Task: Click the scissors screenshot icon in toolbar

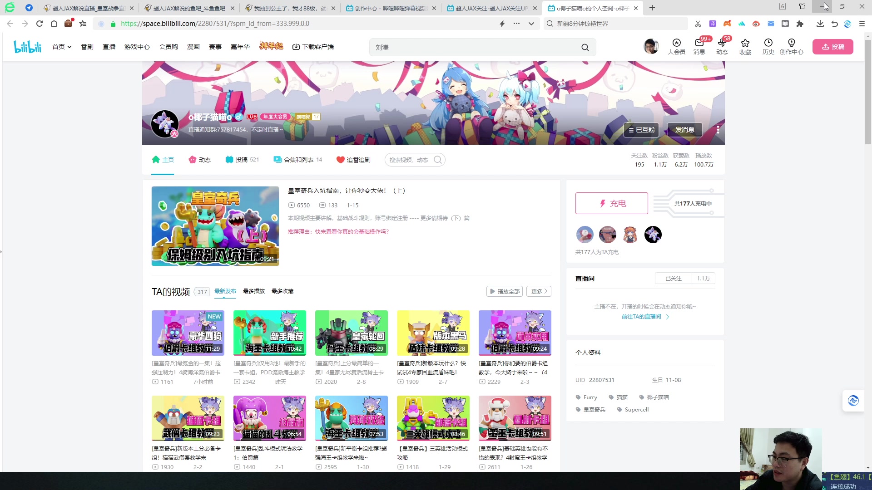Action: pyautogui.click(x=698, y=24)
